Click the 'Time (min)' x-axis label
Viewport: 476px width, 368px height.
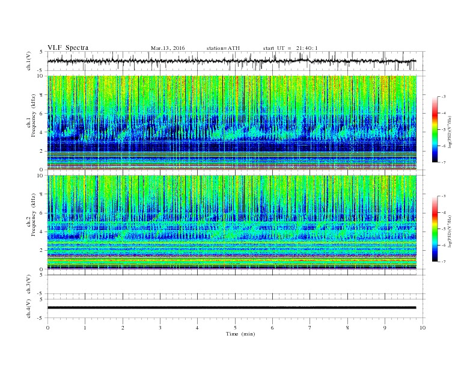click(x=240, y=334)
